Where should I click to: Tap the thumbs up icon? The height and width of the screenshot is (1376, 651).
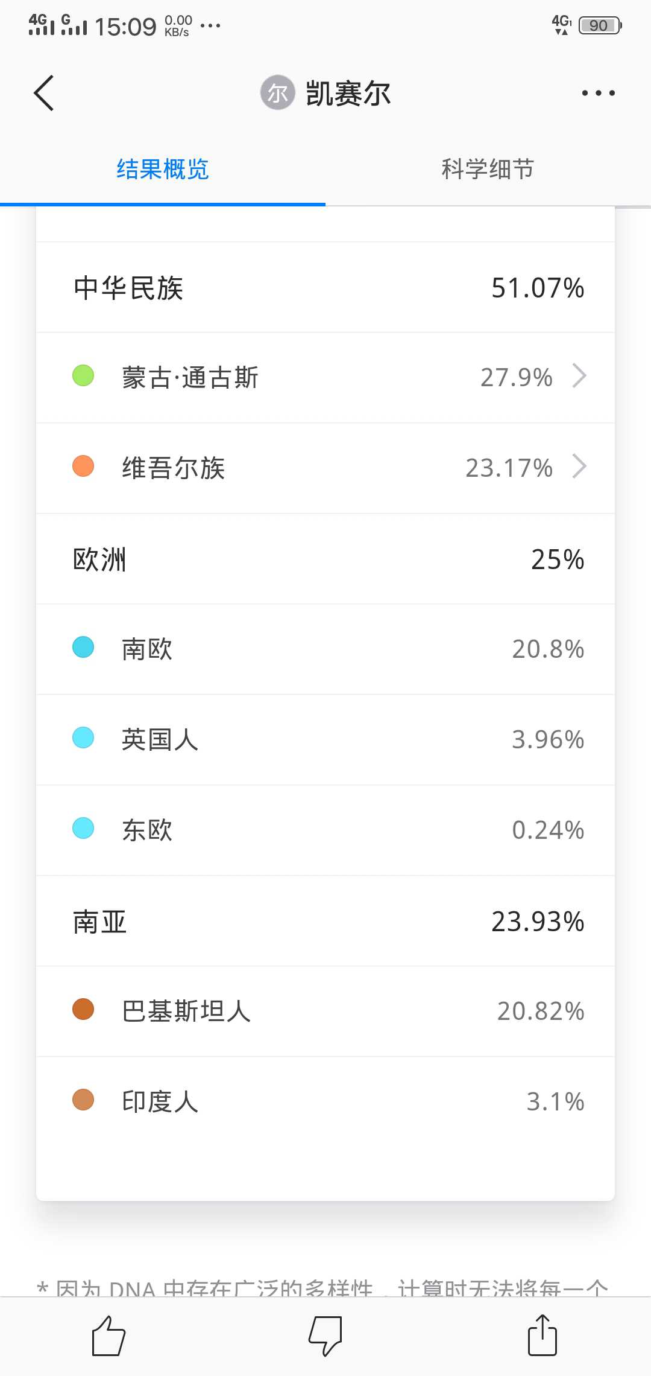[x=108, y=1336]
